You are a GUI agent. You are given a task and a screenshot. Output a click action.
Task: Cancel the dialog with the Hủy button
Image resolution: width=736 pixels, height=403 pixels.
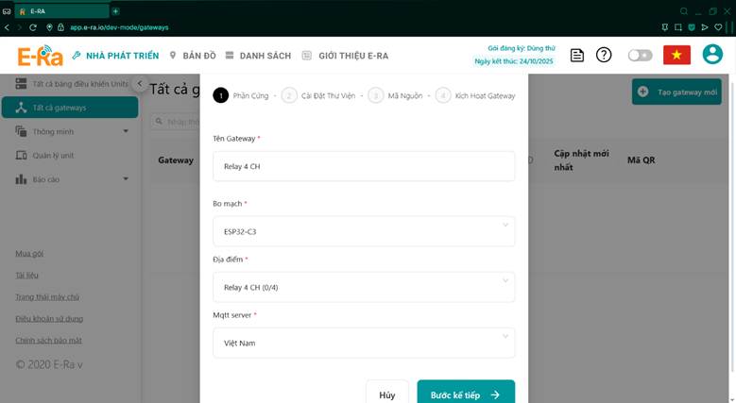click(387, 394)
